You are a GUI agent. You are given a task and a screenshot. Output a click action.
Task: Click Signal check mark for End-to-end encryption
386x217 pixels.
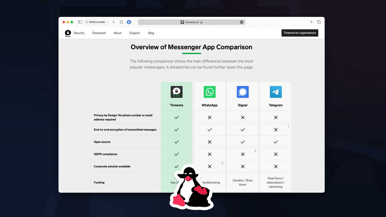point(243,130)
